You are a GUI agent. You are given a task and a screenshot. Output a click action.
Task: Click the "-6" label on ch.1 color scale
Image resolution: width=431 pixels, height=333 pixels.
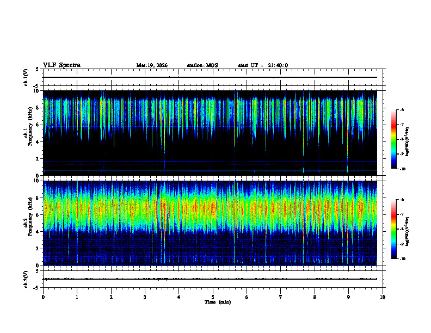(x=402, y=109)
